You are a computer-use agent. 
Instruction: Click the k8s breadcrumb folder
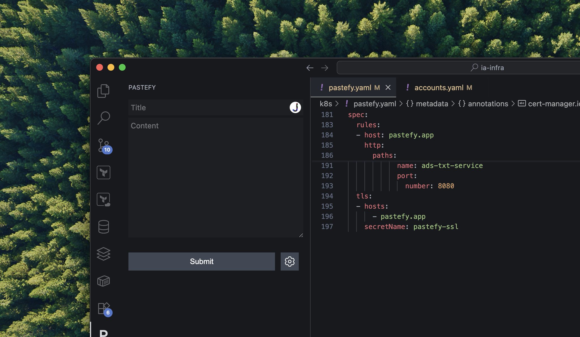(326, 104)
